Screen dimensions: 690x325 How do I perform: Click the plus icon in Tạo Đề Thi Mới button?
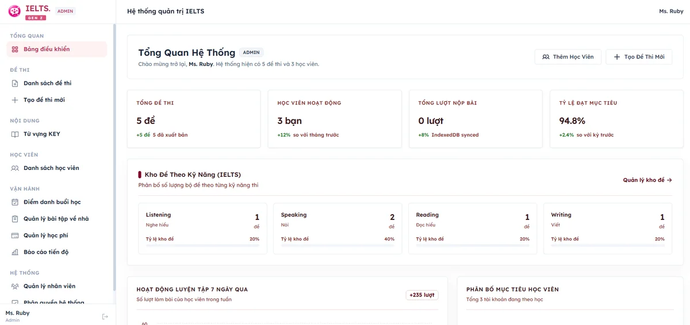point(617,57)
